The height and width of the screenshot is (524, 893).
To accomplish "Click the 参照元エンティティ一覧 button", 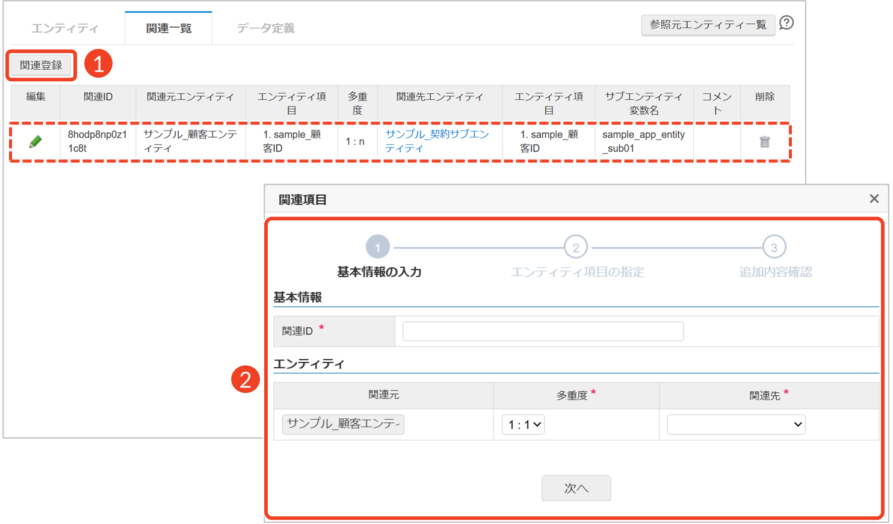I will tap(708, 25).
